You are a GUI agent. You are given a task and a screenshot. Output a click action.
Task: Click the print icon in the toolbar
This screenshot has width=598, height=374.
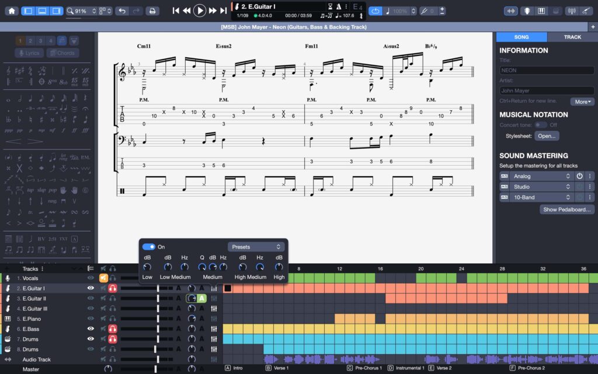click(151, 11)
